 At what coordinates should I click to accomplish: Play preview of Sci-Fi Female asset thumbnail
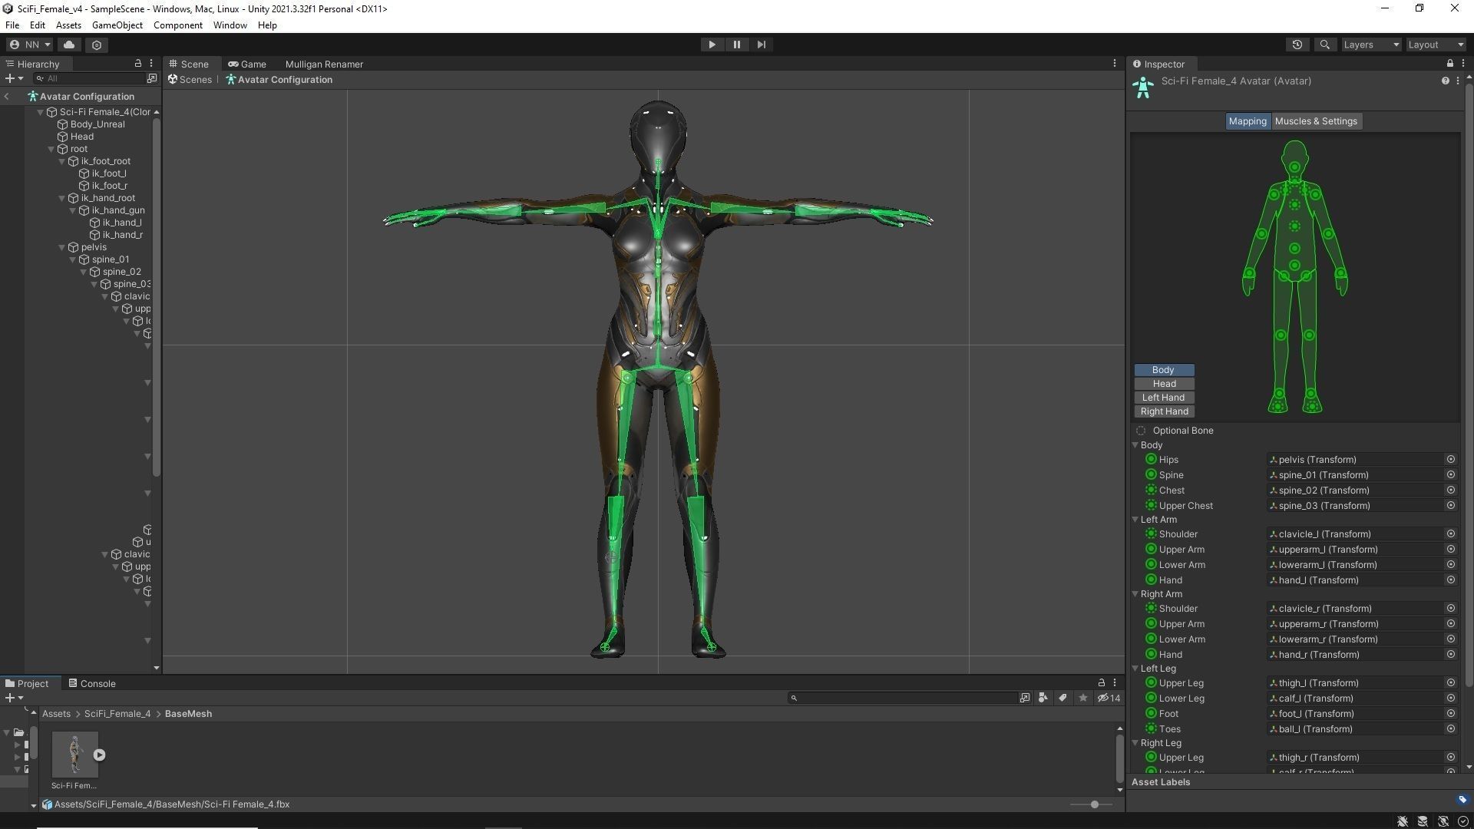coord(99,755)
